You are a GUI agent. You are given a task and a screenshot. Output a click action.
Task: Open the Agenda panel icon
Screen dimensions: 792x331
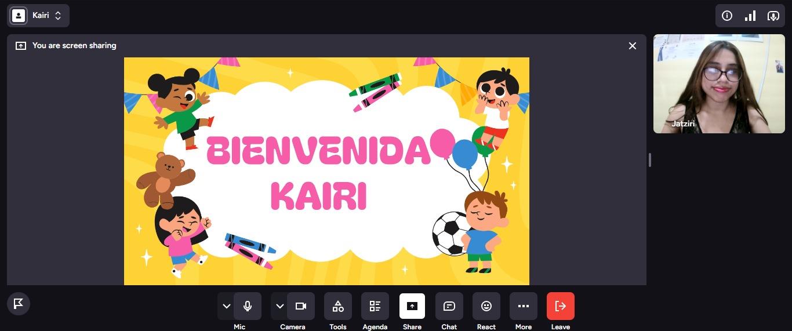pos(375,306)
